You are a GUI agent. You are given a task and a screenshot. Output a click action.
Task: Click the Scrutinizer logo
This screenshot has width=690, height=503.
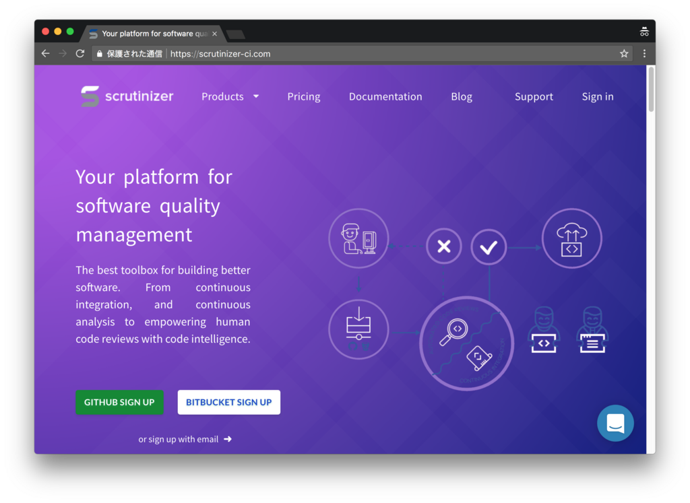point(127,96)
